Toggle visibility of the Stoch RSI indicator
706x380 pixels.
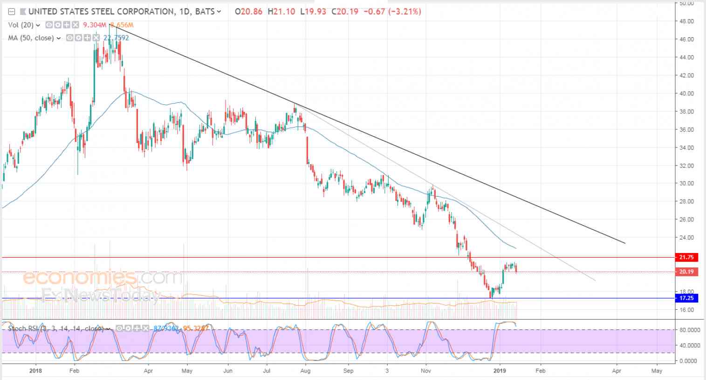click(119, 328)
